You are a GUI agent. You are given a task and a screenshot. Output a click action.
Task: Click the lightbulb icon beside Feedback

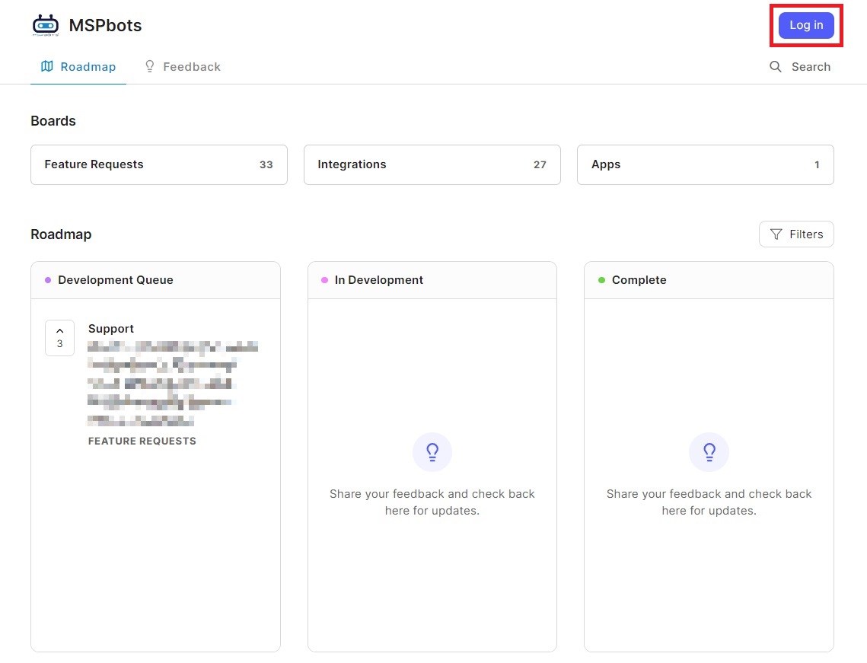pos(150,66)
